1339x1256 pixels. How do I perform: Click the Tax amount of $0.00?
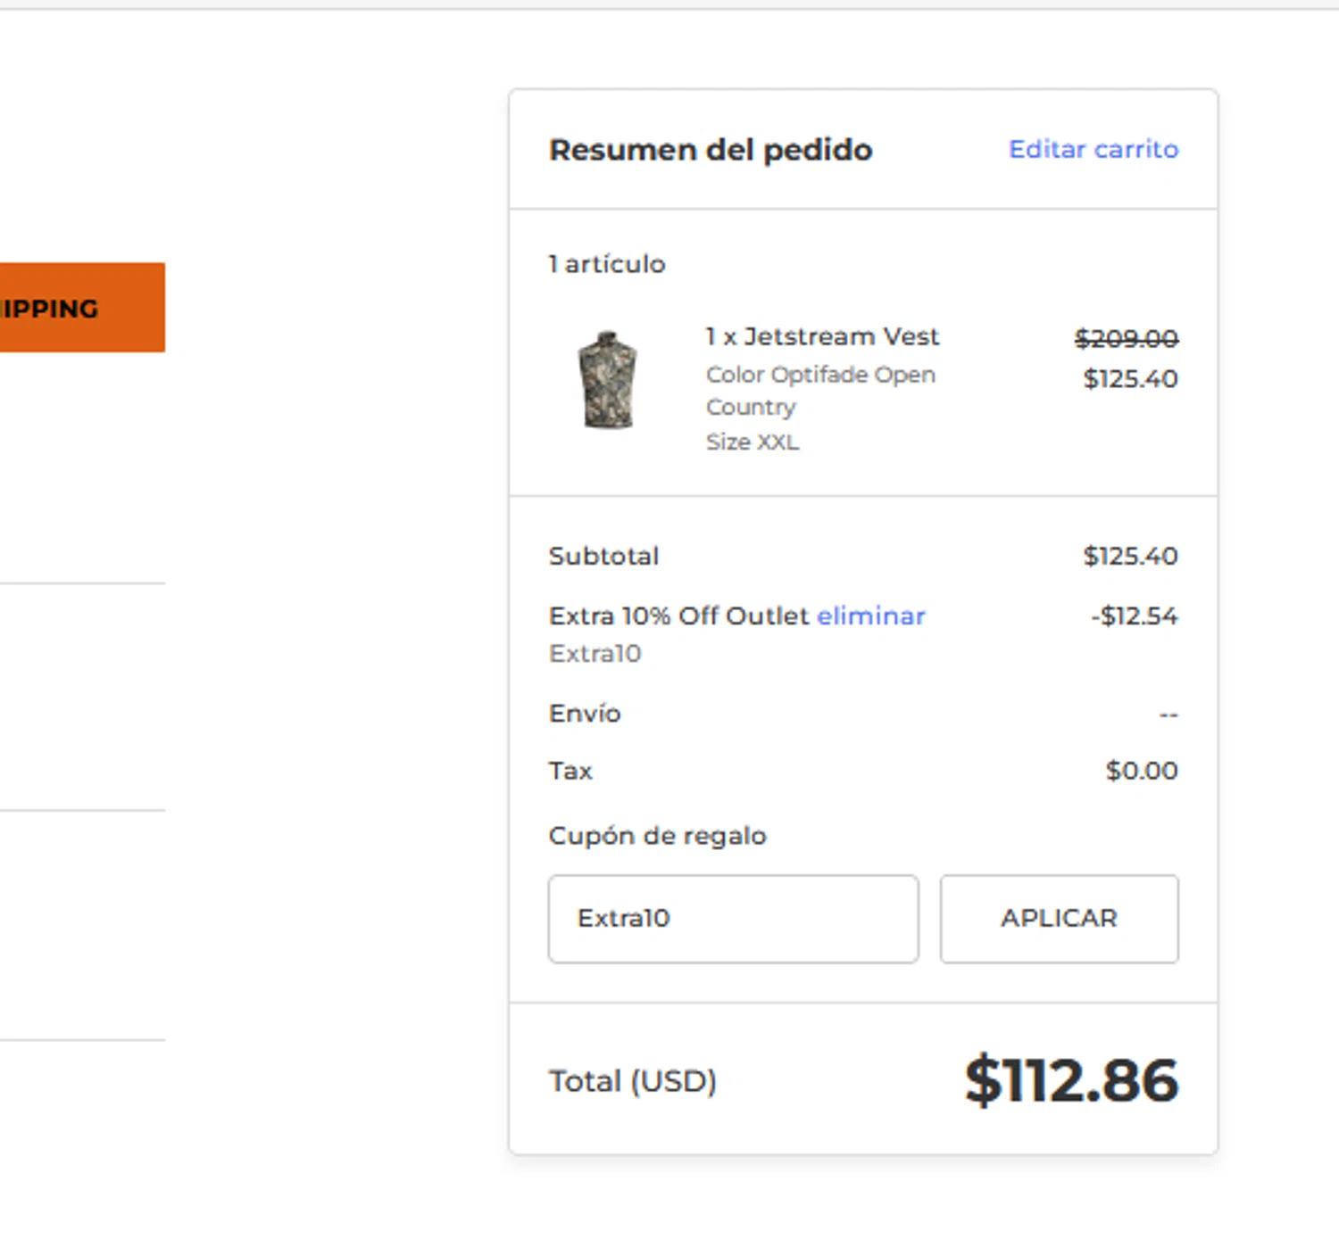coord(1142,771)
